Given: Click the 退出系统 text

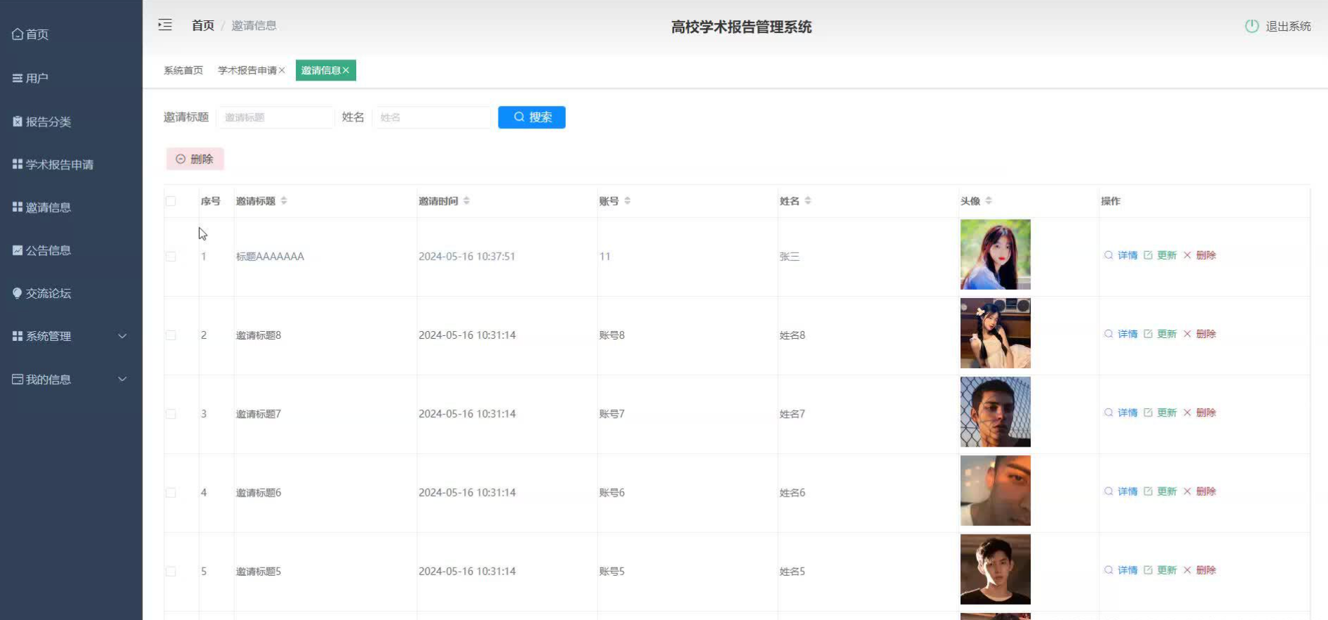Looking at the screenshot, I should tap(1288, 26).
